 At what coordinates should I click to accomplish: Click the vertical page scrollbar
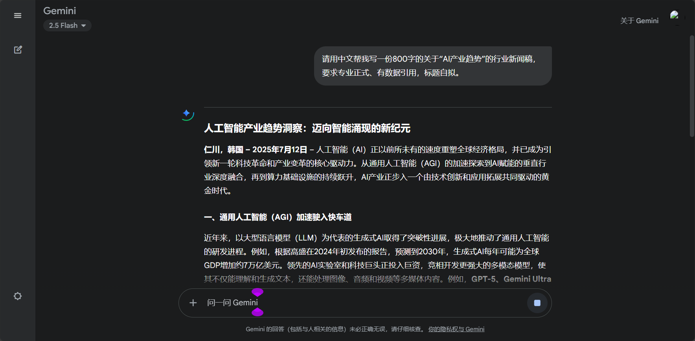(x=692, y=86)
